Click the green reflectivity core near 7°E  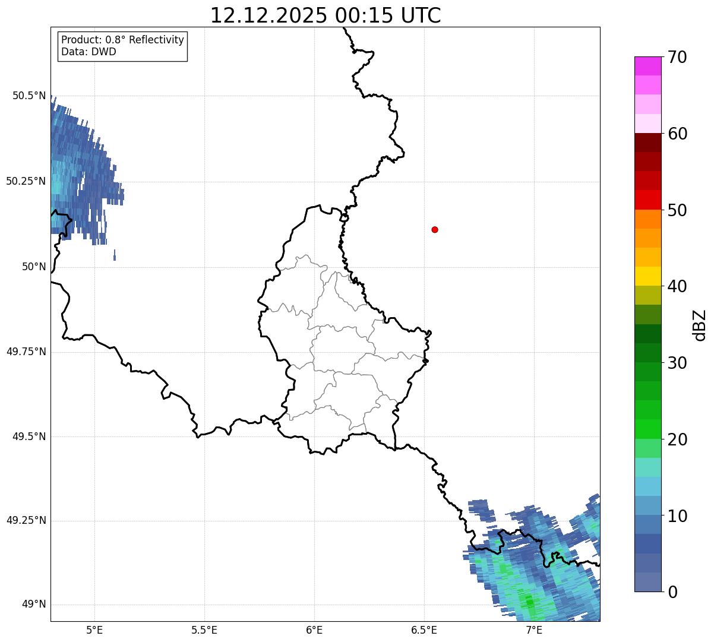529,601
